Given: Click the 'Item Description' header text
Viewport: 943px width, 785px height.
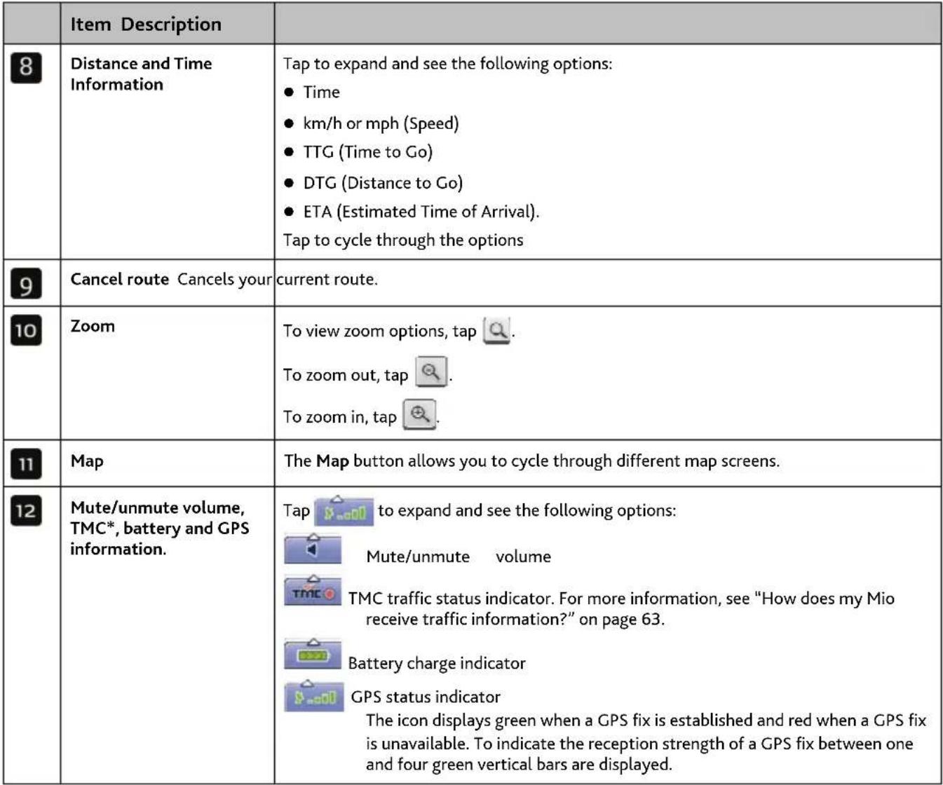Looking at the screenshot, I should (146, 25).
